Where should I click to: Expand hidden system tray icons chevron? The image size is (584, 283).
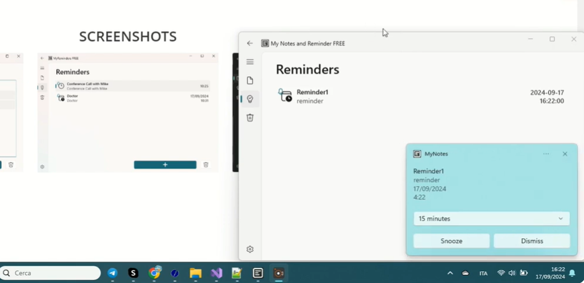point(450,273)
